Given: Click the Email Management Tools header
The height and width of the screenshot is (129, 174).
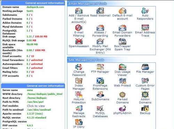Looking at the screenshot, I should [88, 4].
